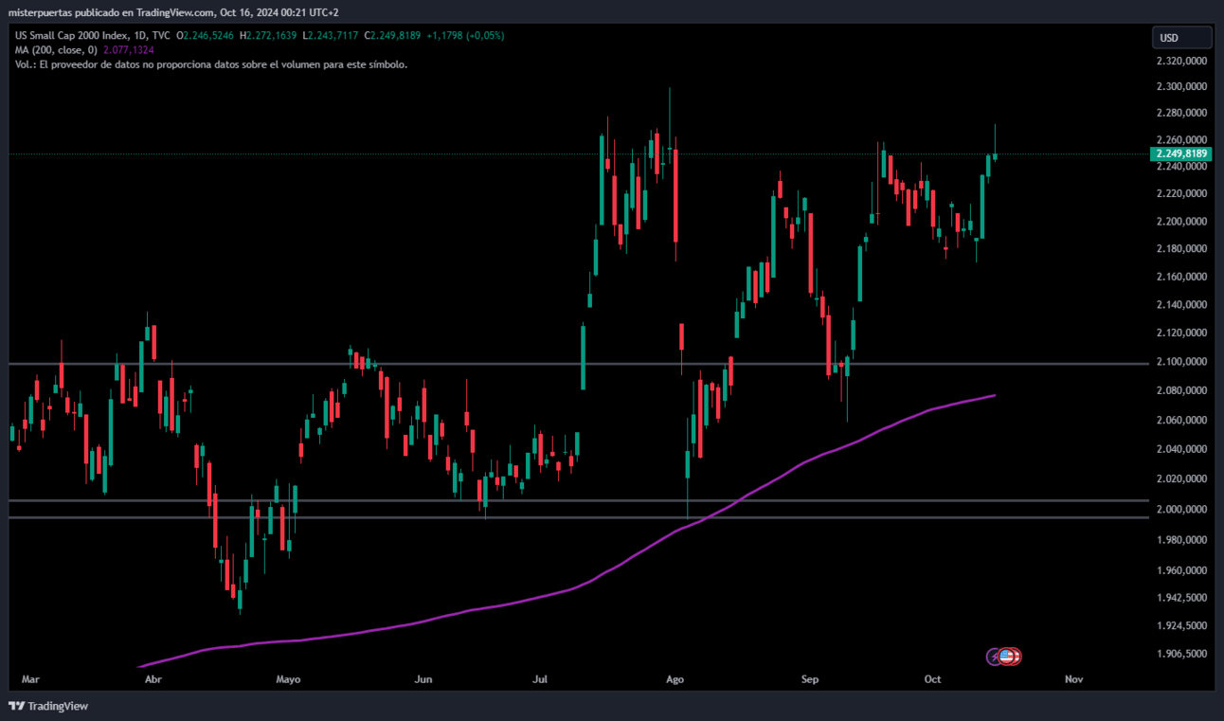Viewport: 1224px width, 721px height.
Task: Click the 1.906,5000 price axis label
Action: click(x=1181, y=655)
